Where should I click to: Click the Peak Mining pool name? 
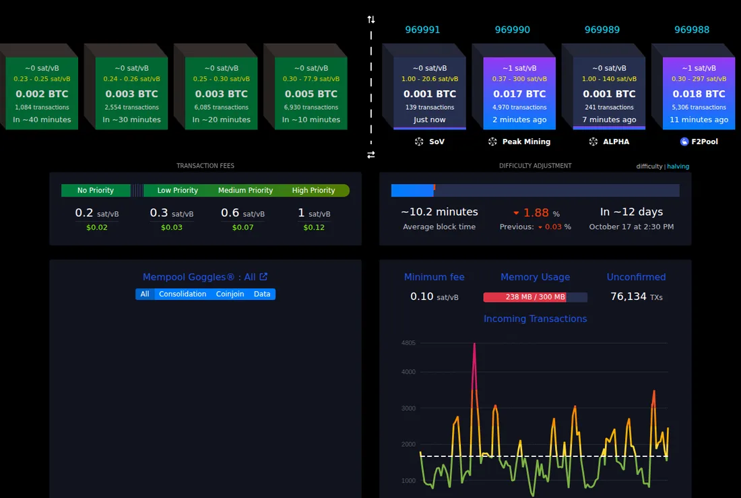527,142
